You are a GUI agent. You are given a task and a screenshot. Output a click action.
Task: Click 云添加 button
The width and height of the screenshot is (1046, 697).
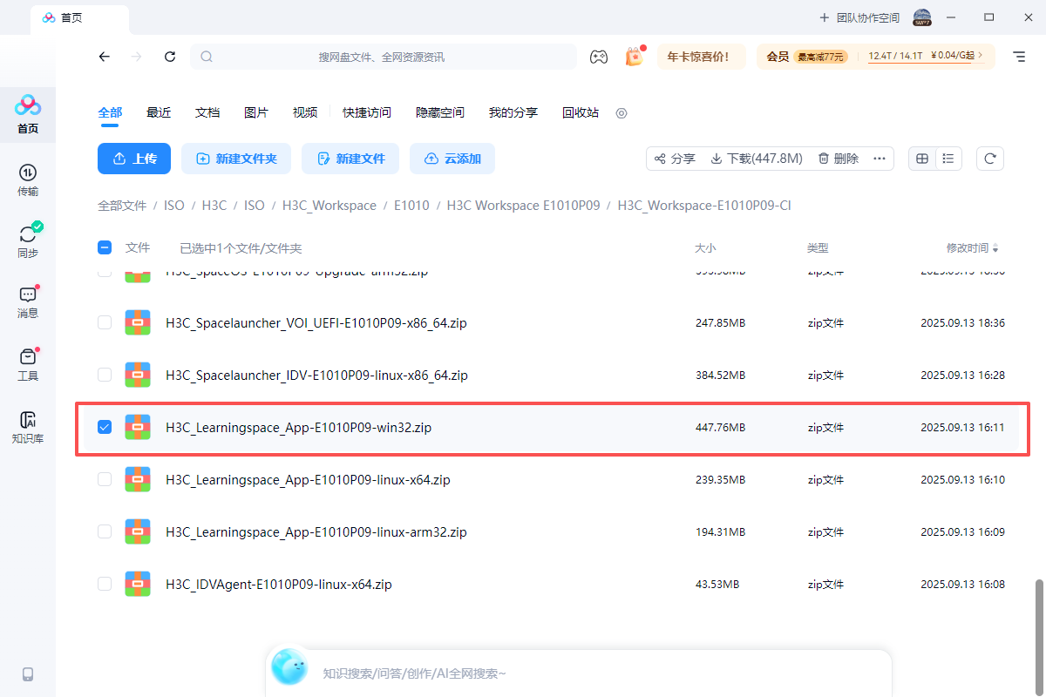click(x=452, y=159)
